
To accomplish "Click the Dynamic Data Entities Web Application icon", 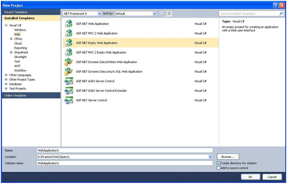I will [68, 62].
